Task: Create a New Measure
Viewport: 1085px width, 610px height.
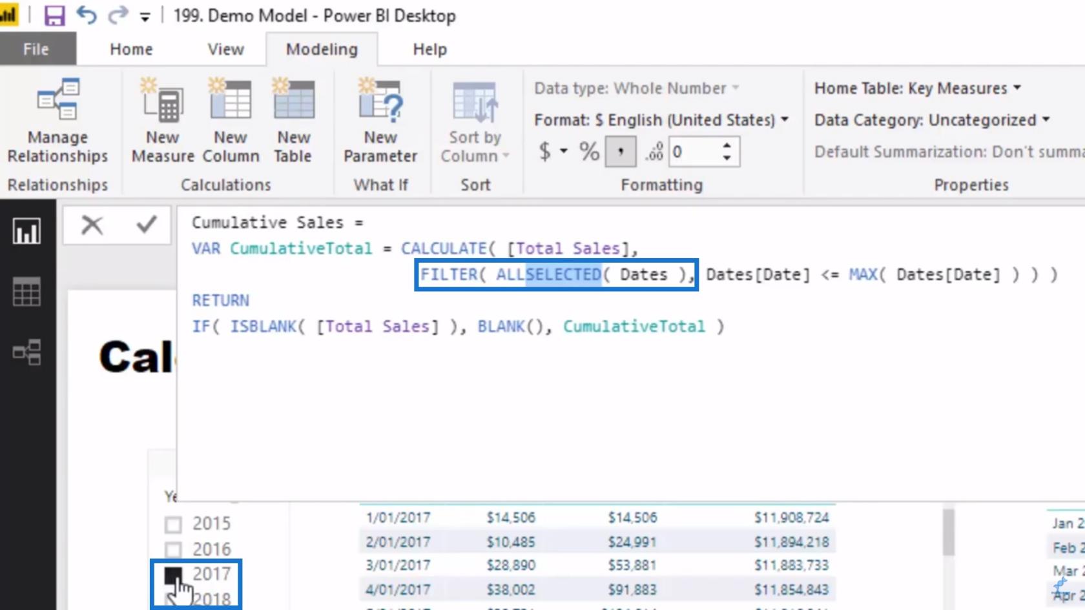Action: (162, 121)
